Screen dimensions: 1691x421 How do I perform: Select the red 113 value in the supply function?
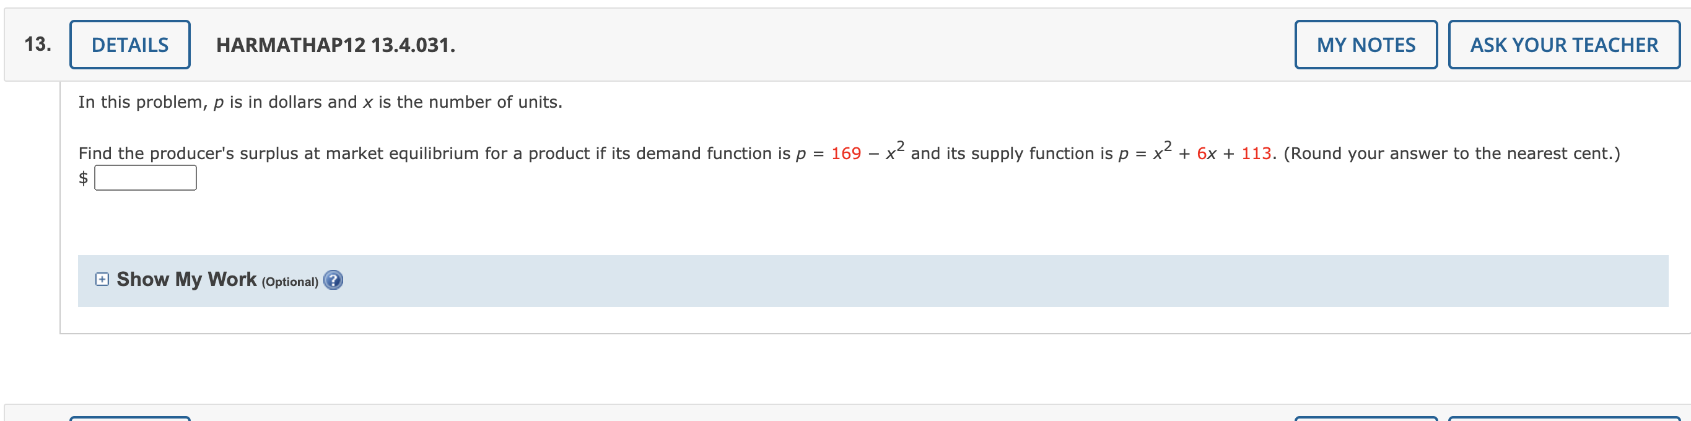[1255, 152]
